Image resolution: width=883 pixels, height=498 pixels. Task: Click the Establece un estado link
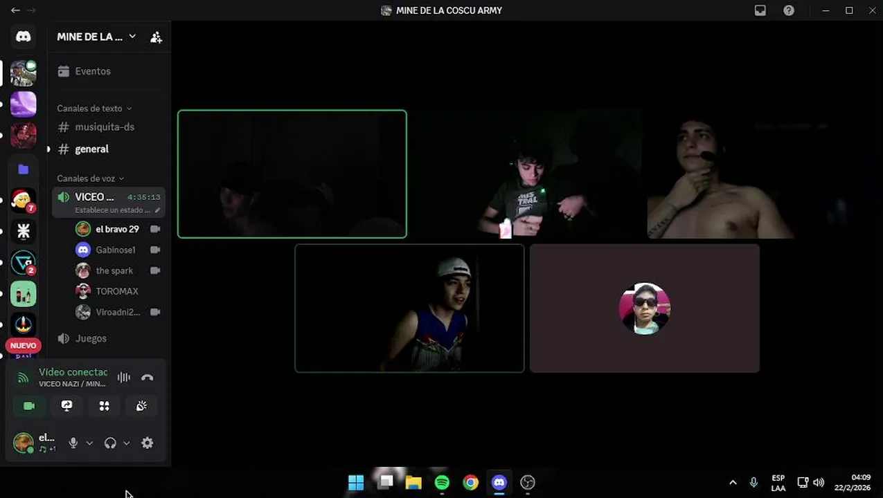(x=112, y=210)
